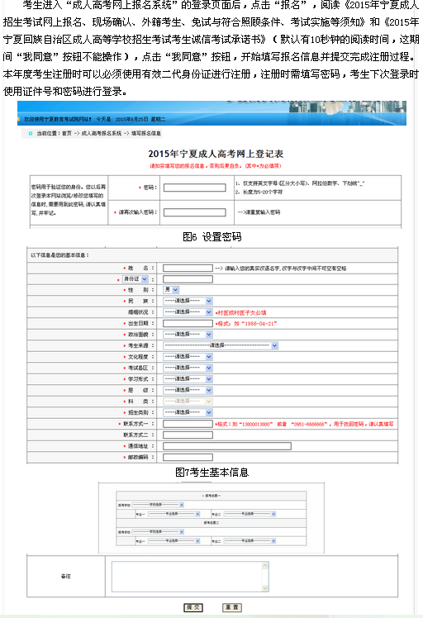The width and height of the screenshot is (423, 618).
Task: Open 报考学校 dropdown under 报考志愿二
Action: (x=158, y=532)
